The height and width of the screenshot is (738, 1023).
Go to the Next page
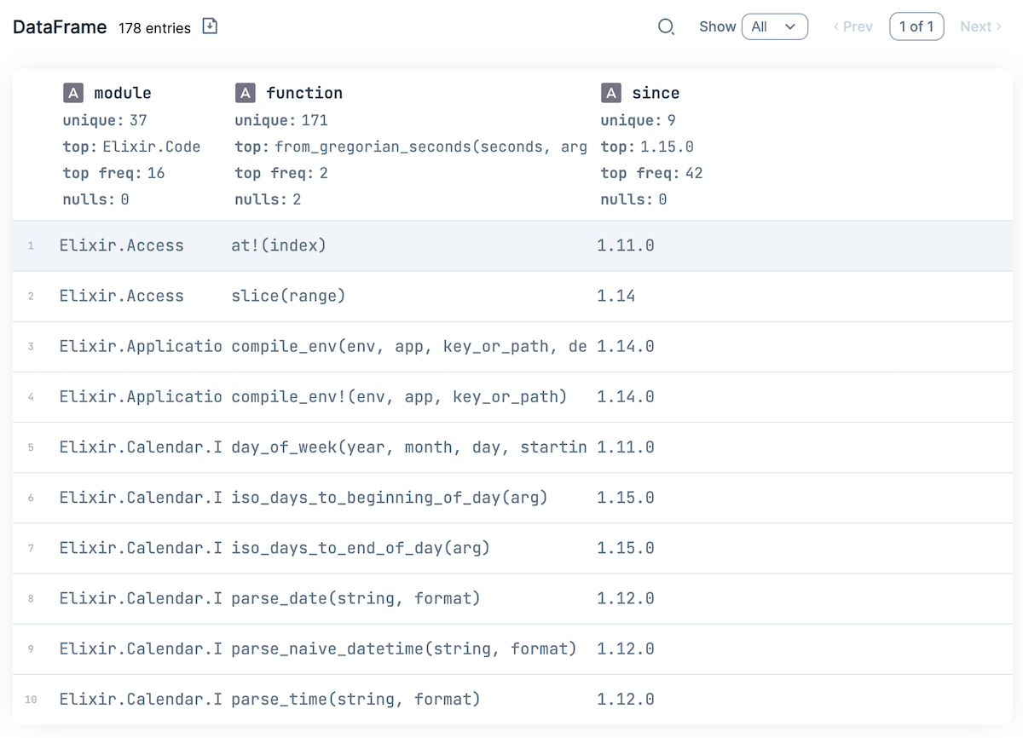tap(980, 26)
